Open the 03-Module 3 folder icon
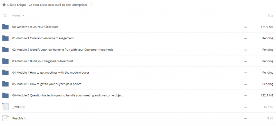 click(6, 61)
